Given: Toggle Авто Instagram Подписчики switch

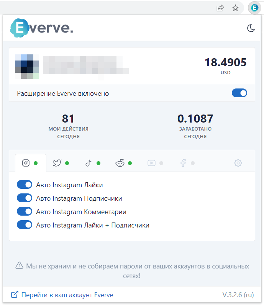Looking at the screenshot, I should point(25,198).
